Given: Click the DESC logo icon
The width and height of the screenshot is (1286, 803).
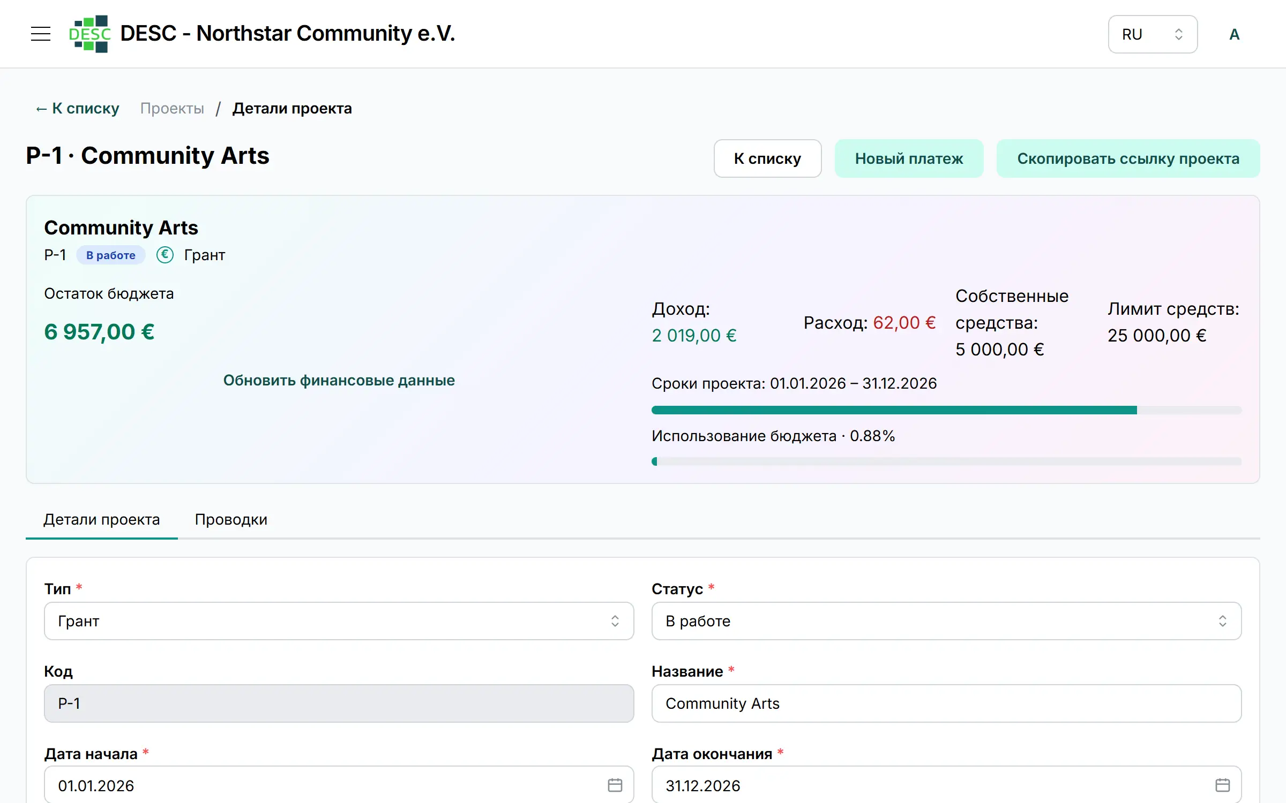Looking at the screenshot, I should 90,34.
